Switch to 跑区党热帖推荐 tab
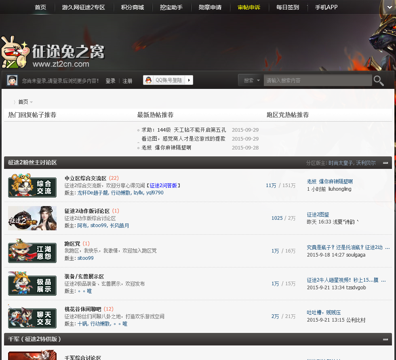The image size is (396, 360). 288,115
